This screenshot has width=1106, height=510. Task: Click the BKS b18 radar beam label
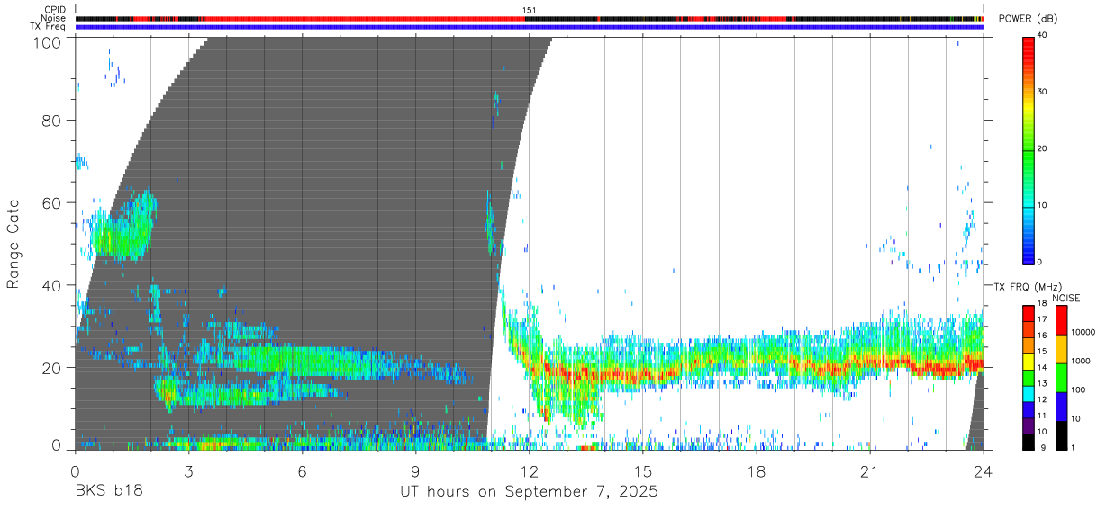[108, 492]
